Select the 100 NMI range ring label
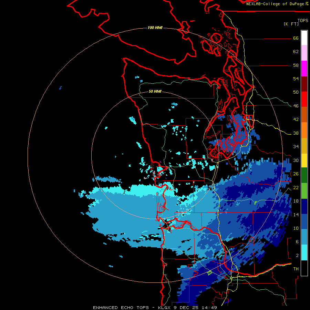 pos(155,28)
